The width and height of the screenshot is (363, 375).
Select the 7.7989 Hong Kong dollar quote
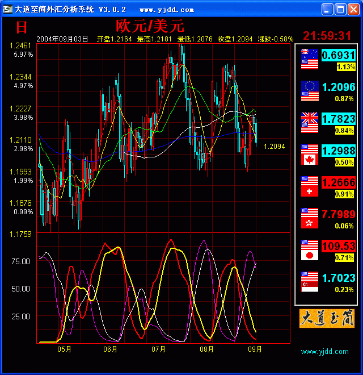tap(339, 214)
